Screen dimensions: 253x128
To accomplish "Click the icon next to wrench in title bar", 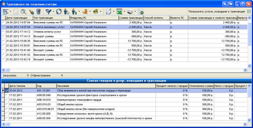I will pyautogui.click(x=231, y=4).
